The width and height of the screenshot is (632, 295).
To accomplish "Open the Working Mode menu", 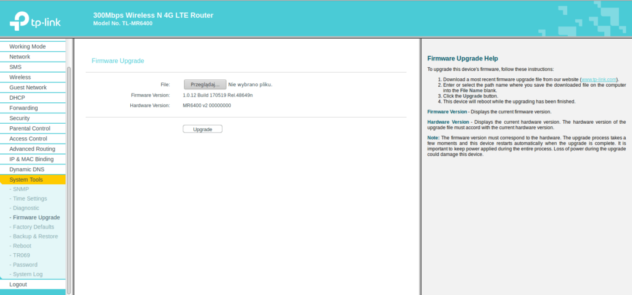I will point(27,47).
